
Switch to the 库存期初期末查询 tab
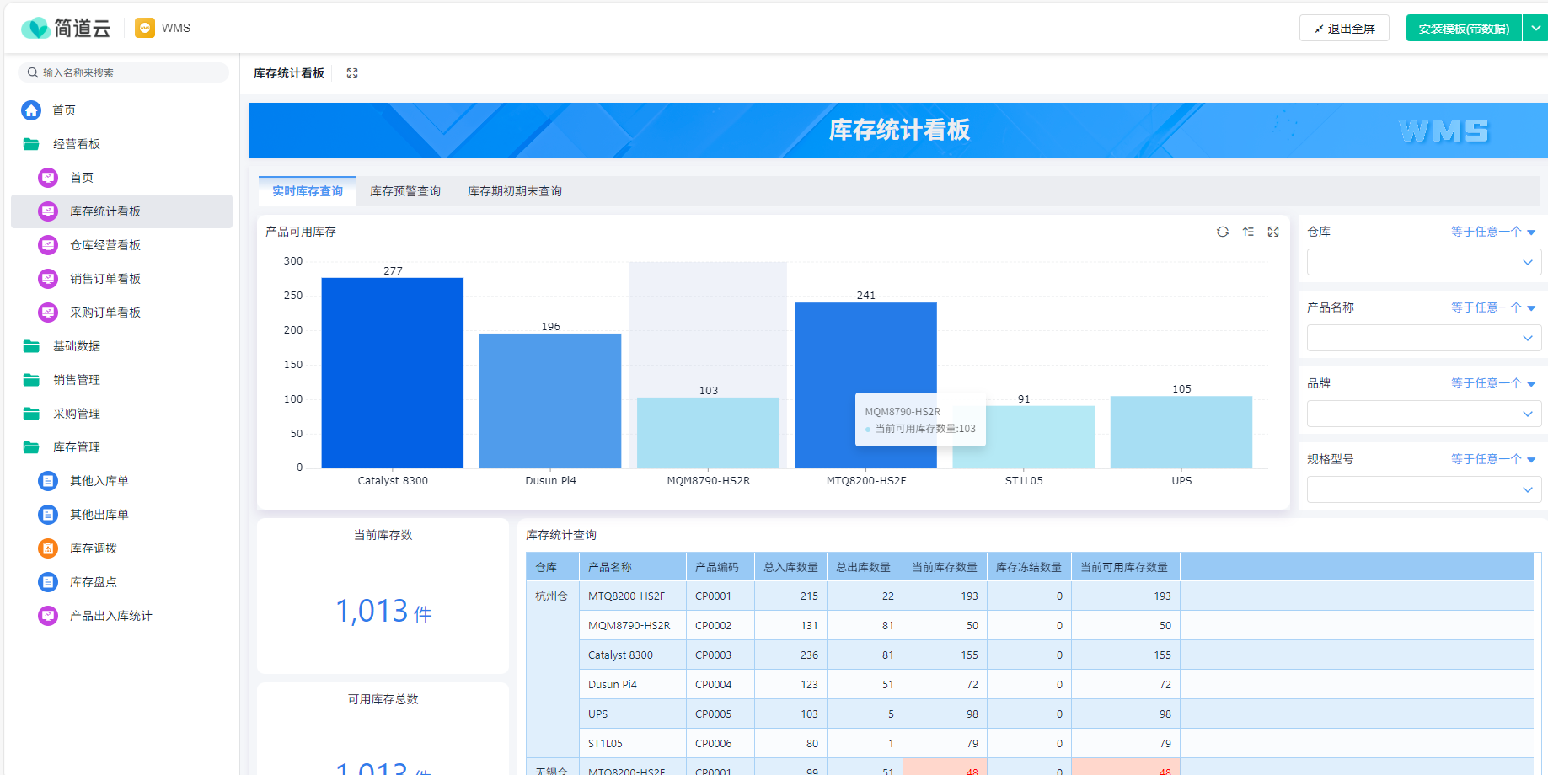click(x=513, y=190)
